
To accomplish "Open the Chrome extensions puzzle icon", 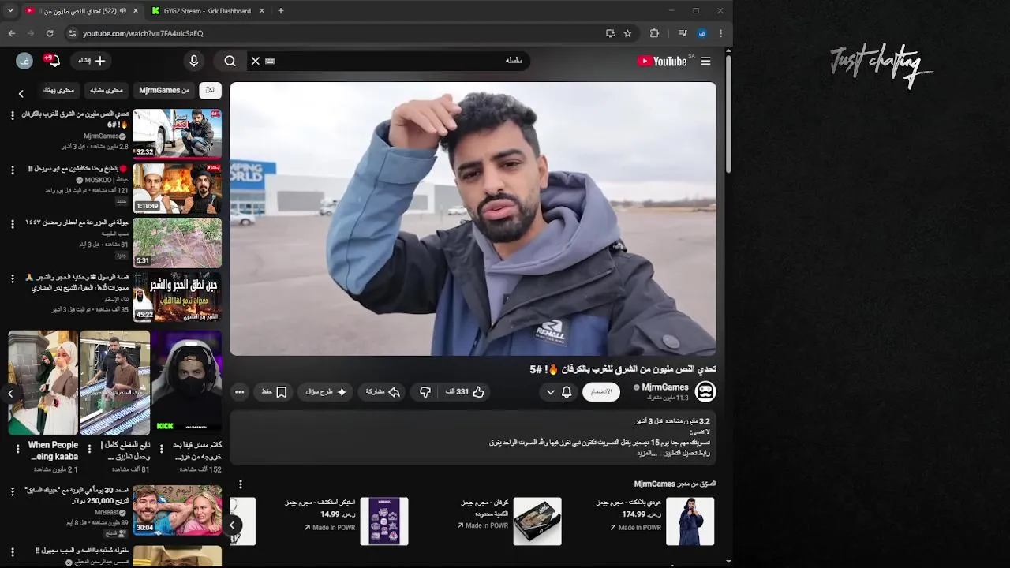I will click(x=654, y=33).
